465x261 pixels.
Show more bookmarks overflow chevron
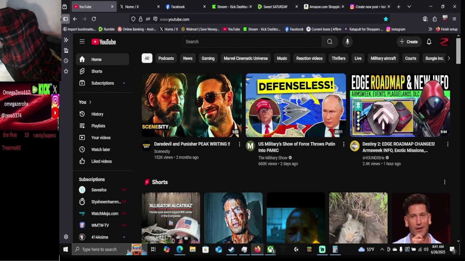point(430,29)
